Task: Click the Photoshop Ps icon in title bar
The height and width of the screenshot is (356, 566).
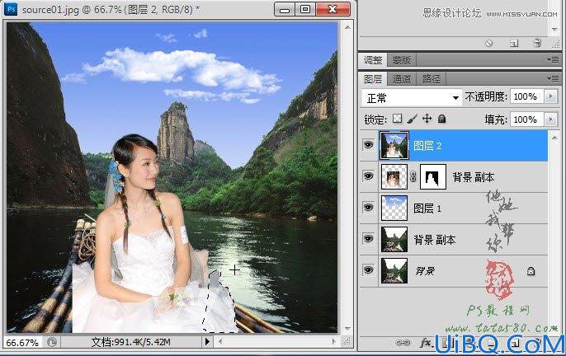Action: click(x=11, y=9)
